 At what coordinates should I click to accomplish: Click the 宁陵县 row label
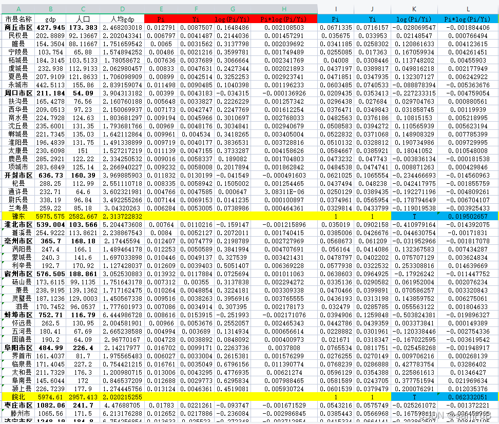[x=18, y=52]
